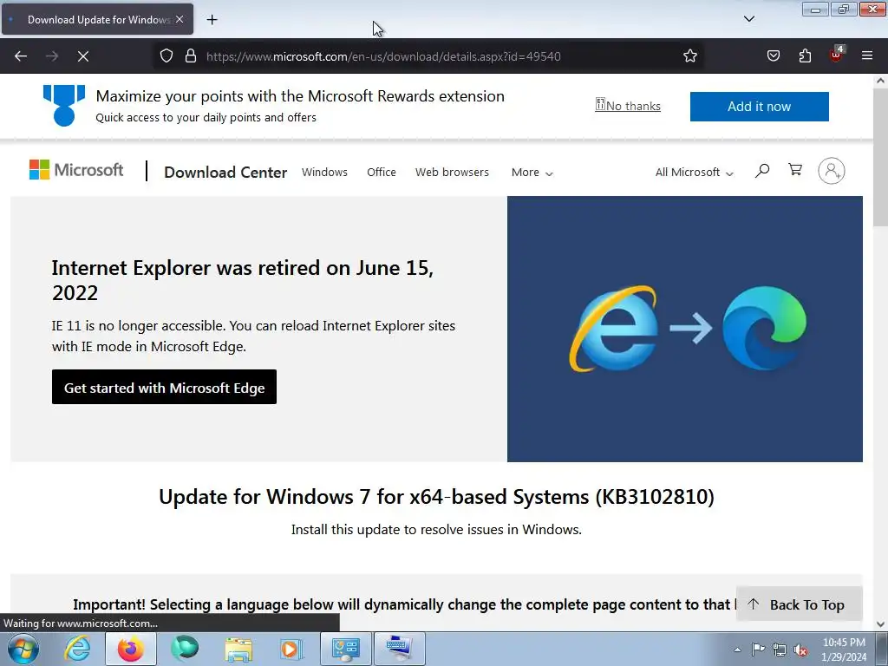This screenshot has height=666, width=888.
Task: Show hidden tray icons arrow
Action: (x=737, y=650)
